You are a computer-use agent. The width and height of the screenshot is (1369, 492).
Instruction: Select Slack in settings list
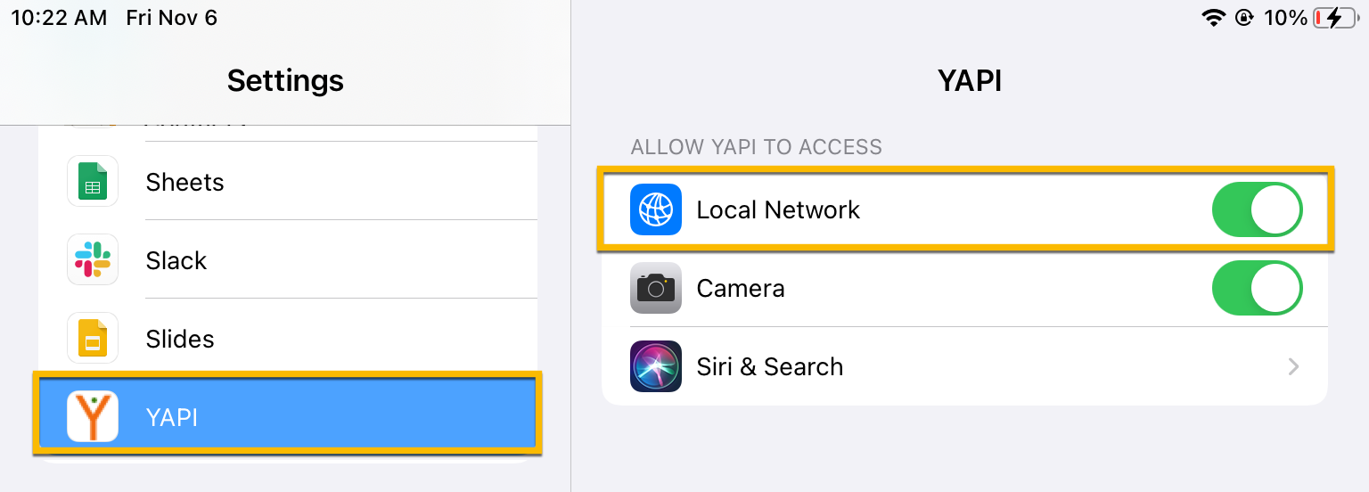click(288, 260)
